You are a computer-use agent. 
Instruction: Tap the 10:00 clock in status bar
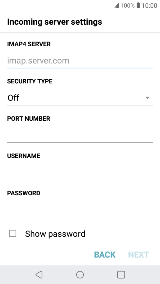click(x=150, y=6)
